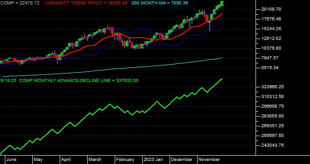Click the 10379.80 price axis value
This screenshot has height=164, width=310.
271,48
